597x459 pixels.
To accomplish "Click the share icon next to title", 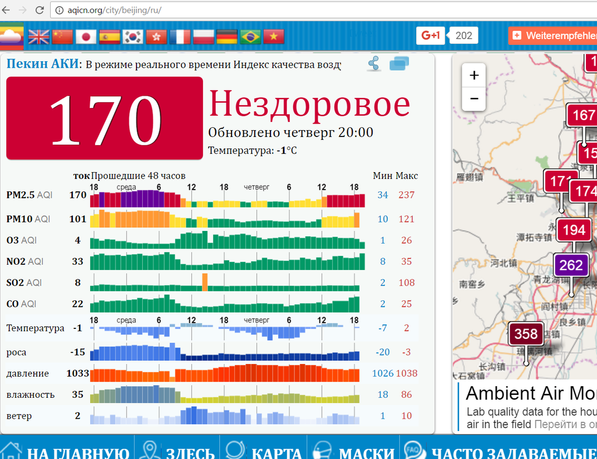I will point(374,63).
